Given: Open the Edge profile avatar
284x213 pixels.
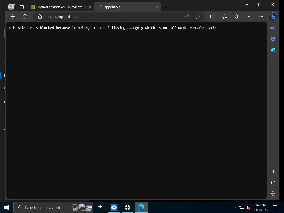Looking at the screenshot, I should pyautogui.click(x=11, y=7).
